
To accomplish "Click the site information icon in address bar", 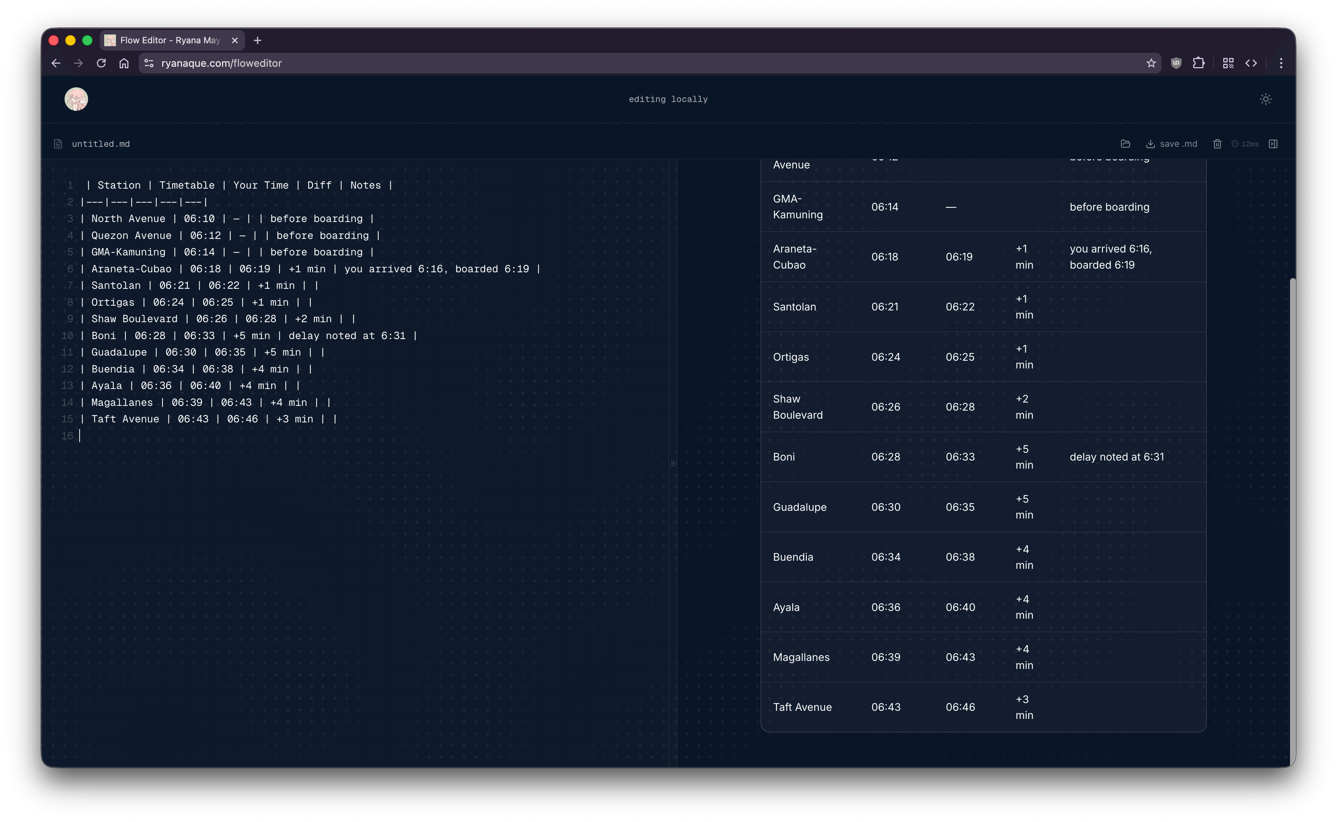I will tap(149, 63).
